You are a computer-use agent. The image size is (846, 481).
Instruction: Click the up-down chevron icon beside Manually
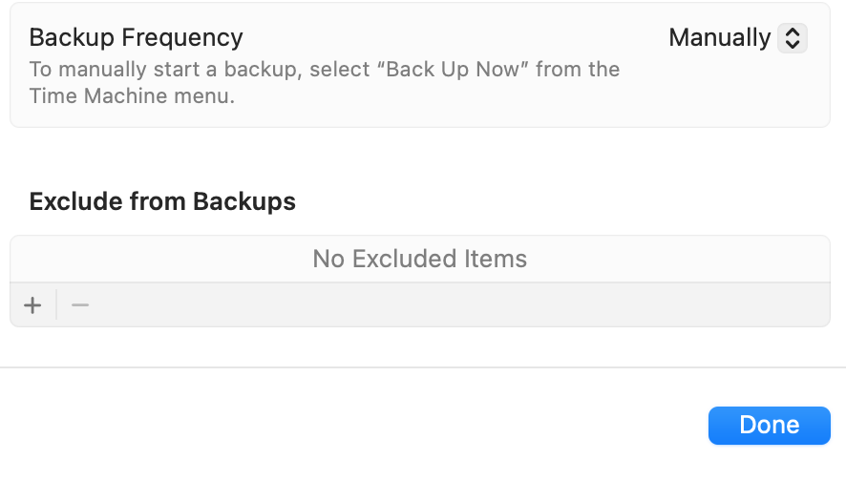click(792, 38)
